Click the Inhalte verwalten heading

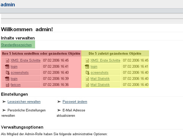pos(18,38)
